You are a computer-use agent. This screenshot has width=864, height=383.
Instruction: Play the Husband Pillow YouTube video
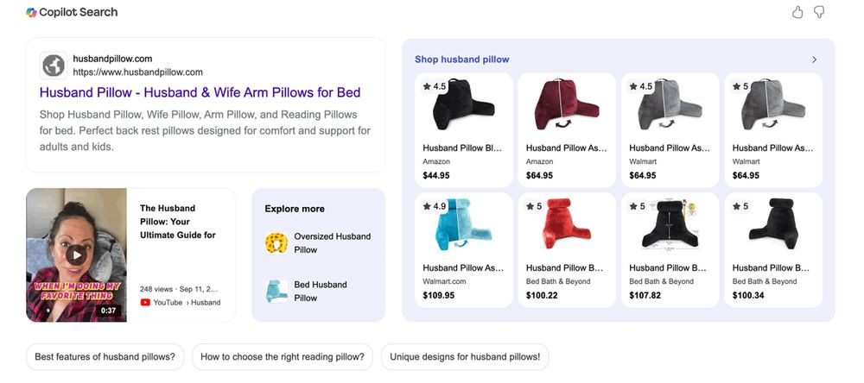77,254
